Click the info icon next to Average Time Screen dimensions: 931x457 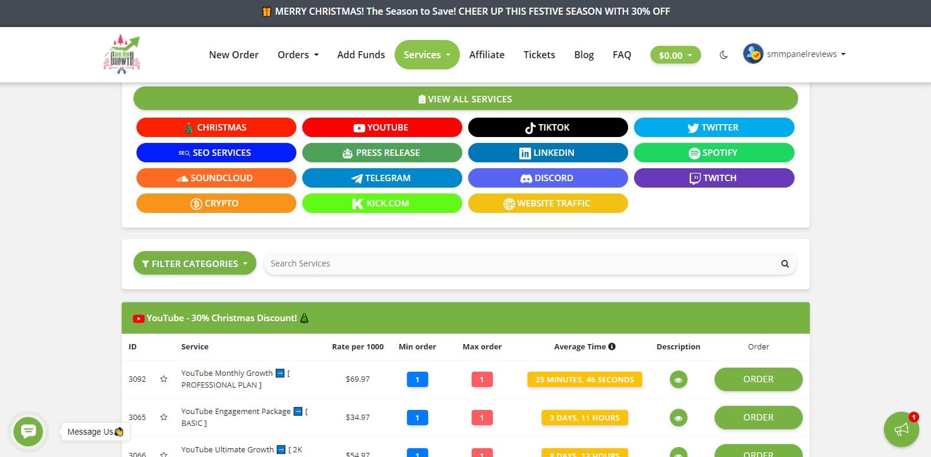(x=612, y=346)
